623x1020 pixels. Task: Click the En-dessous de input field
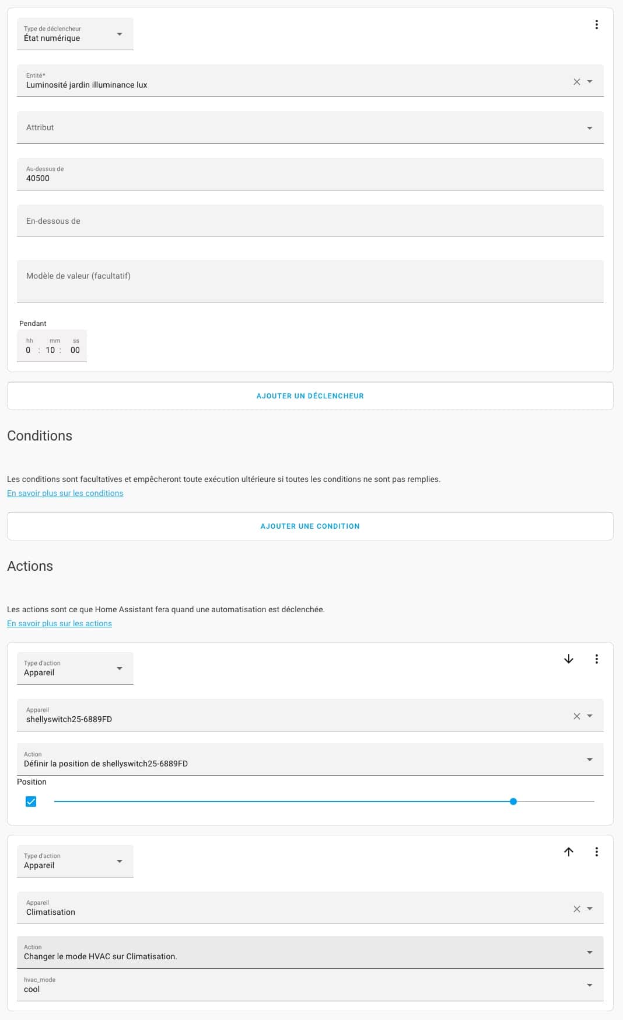(x=310, y=221)
